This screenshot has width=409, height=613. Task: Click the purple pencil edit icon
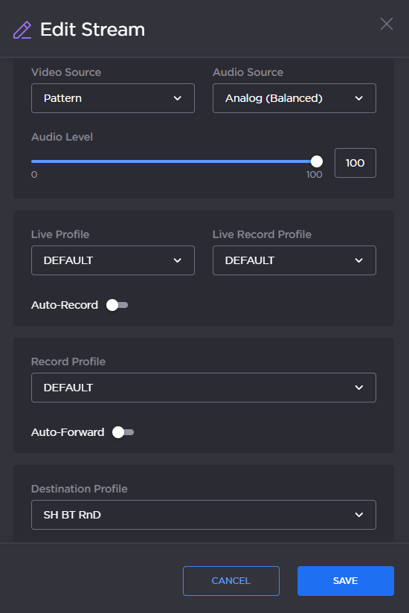pyautogui.click(x=22, y=30)
